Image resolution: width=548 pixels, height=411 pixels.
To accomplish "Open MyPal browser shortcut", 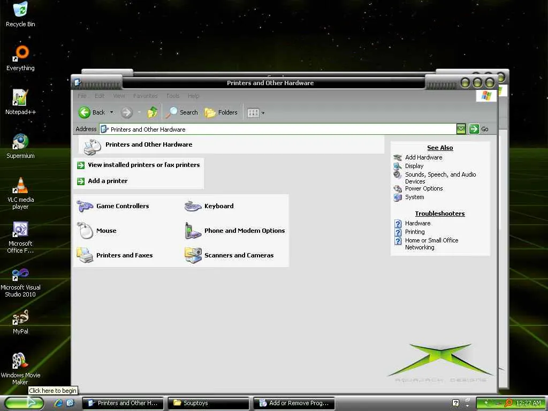I will [20, 322].
